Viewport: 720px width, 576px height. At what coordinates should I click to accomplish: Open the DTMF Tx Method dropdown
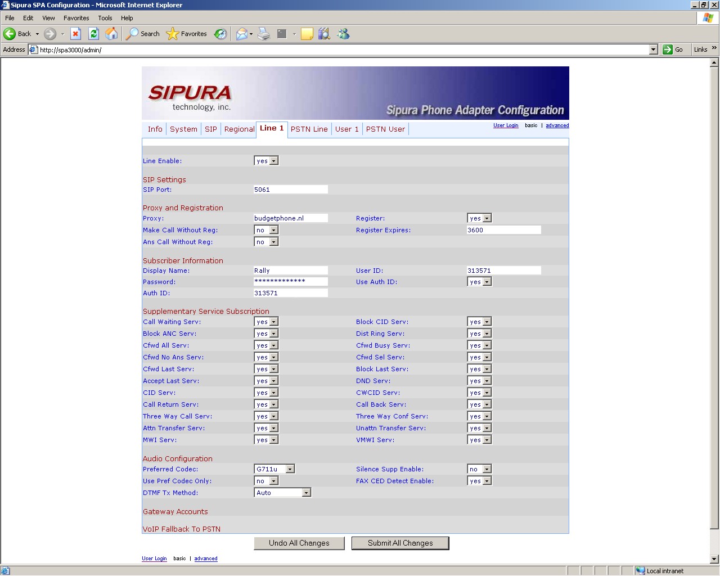282,493
